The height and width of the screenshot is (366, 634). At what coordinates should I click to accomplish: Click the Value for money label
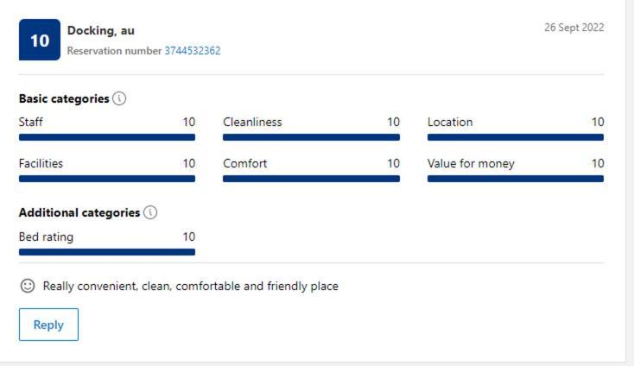[x=471, y=164]
